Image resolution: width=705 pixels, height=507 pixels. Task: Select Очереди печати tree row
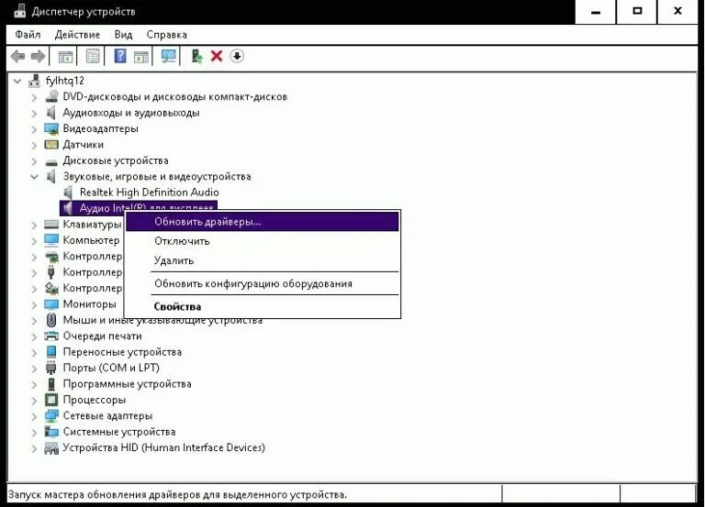pos(102,336)
